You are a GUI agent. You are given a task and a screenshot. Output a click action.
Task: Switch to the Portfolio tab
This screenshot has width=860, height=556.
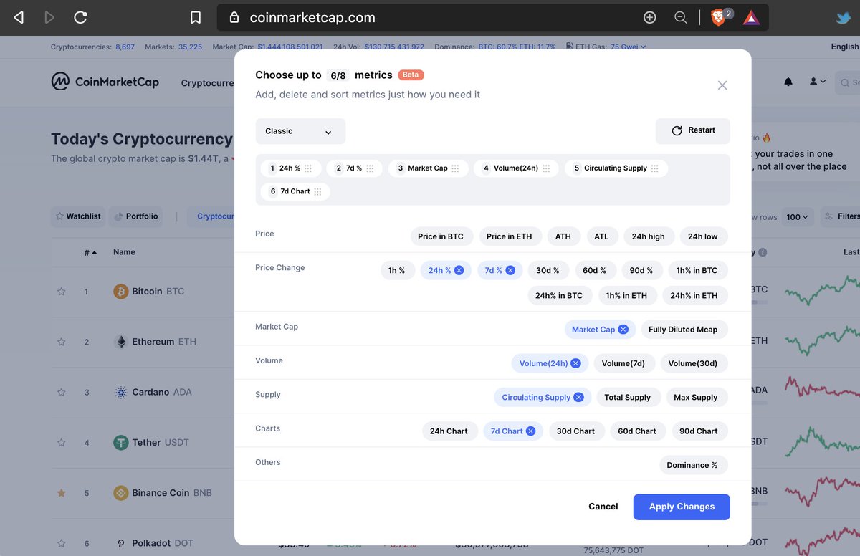pos(136,216)
